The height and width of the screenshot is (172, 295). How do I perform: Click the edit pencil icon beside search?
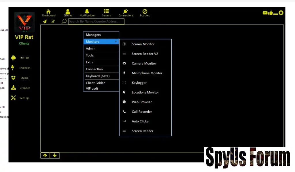[53, 22]
